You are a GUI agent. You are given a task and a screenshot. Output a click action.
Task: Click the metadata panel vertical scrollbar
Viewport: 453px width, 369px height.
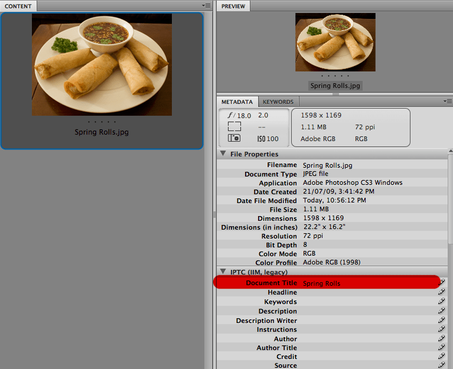click(x=451, y=199)
